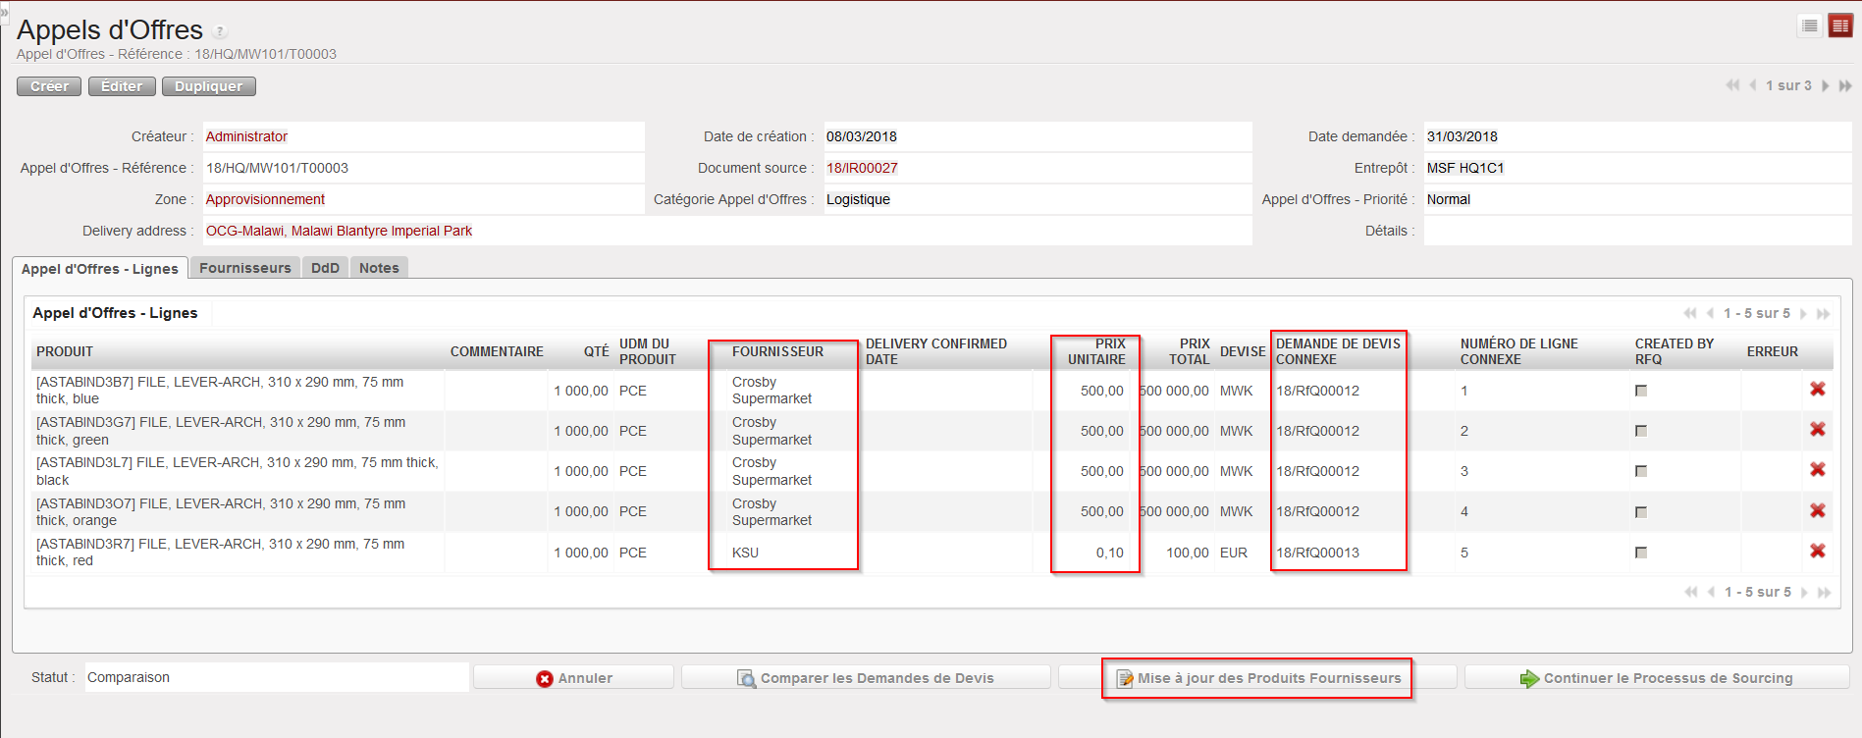Screen dimensions: 1862x738
Task: Click the Éditer button
Action: (x=122, y=86)
